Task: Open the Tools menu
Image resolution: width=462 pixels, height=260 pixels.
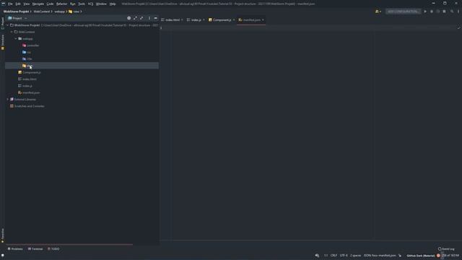Action: [x=82, y=4]
